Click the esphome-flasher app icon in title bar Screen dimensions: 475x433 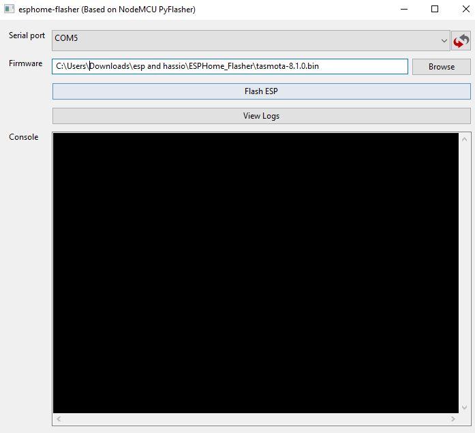(9, 9)
